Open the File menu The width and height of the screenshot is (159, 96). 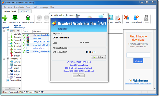[4, 7]
